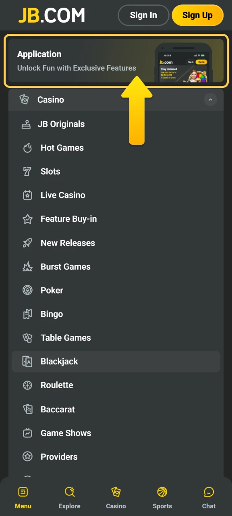Click the Slots machine icon
Screen dimensions: 232x516
27,171
